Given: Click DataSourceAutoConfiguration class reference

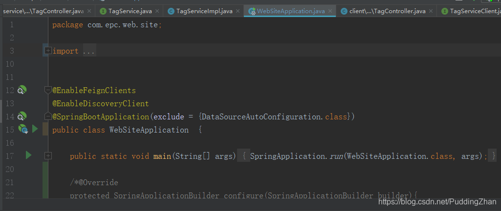Looking at the screenshot, I should tap(262, 116).
